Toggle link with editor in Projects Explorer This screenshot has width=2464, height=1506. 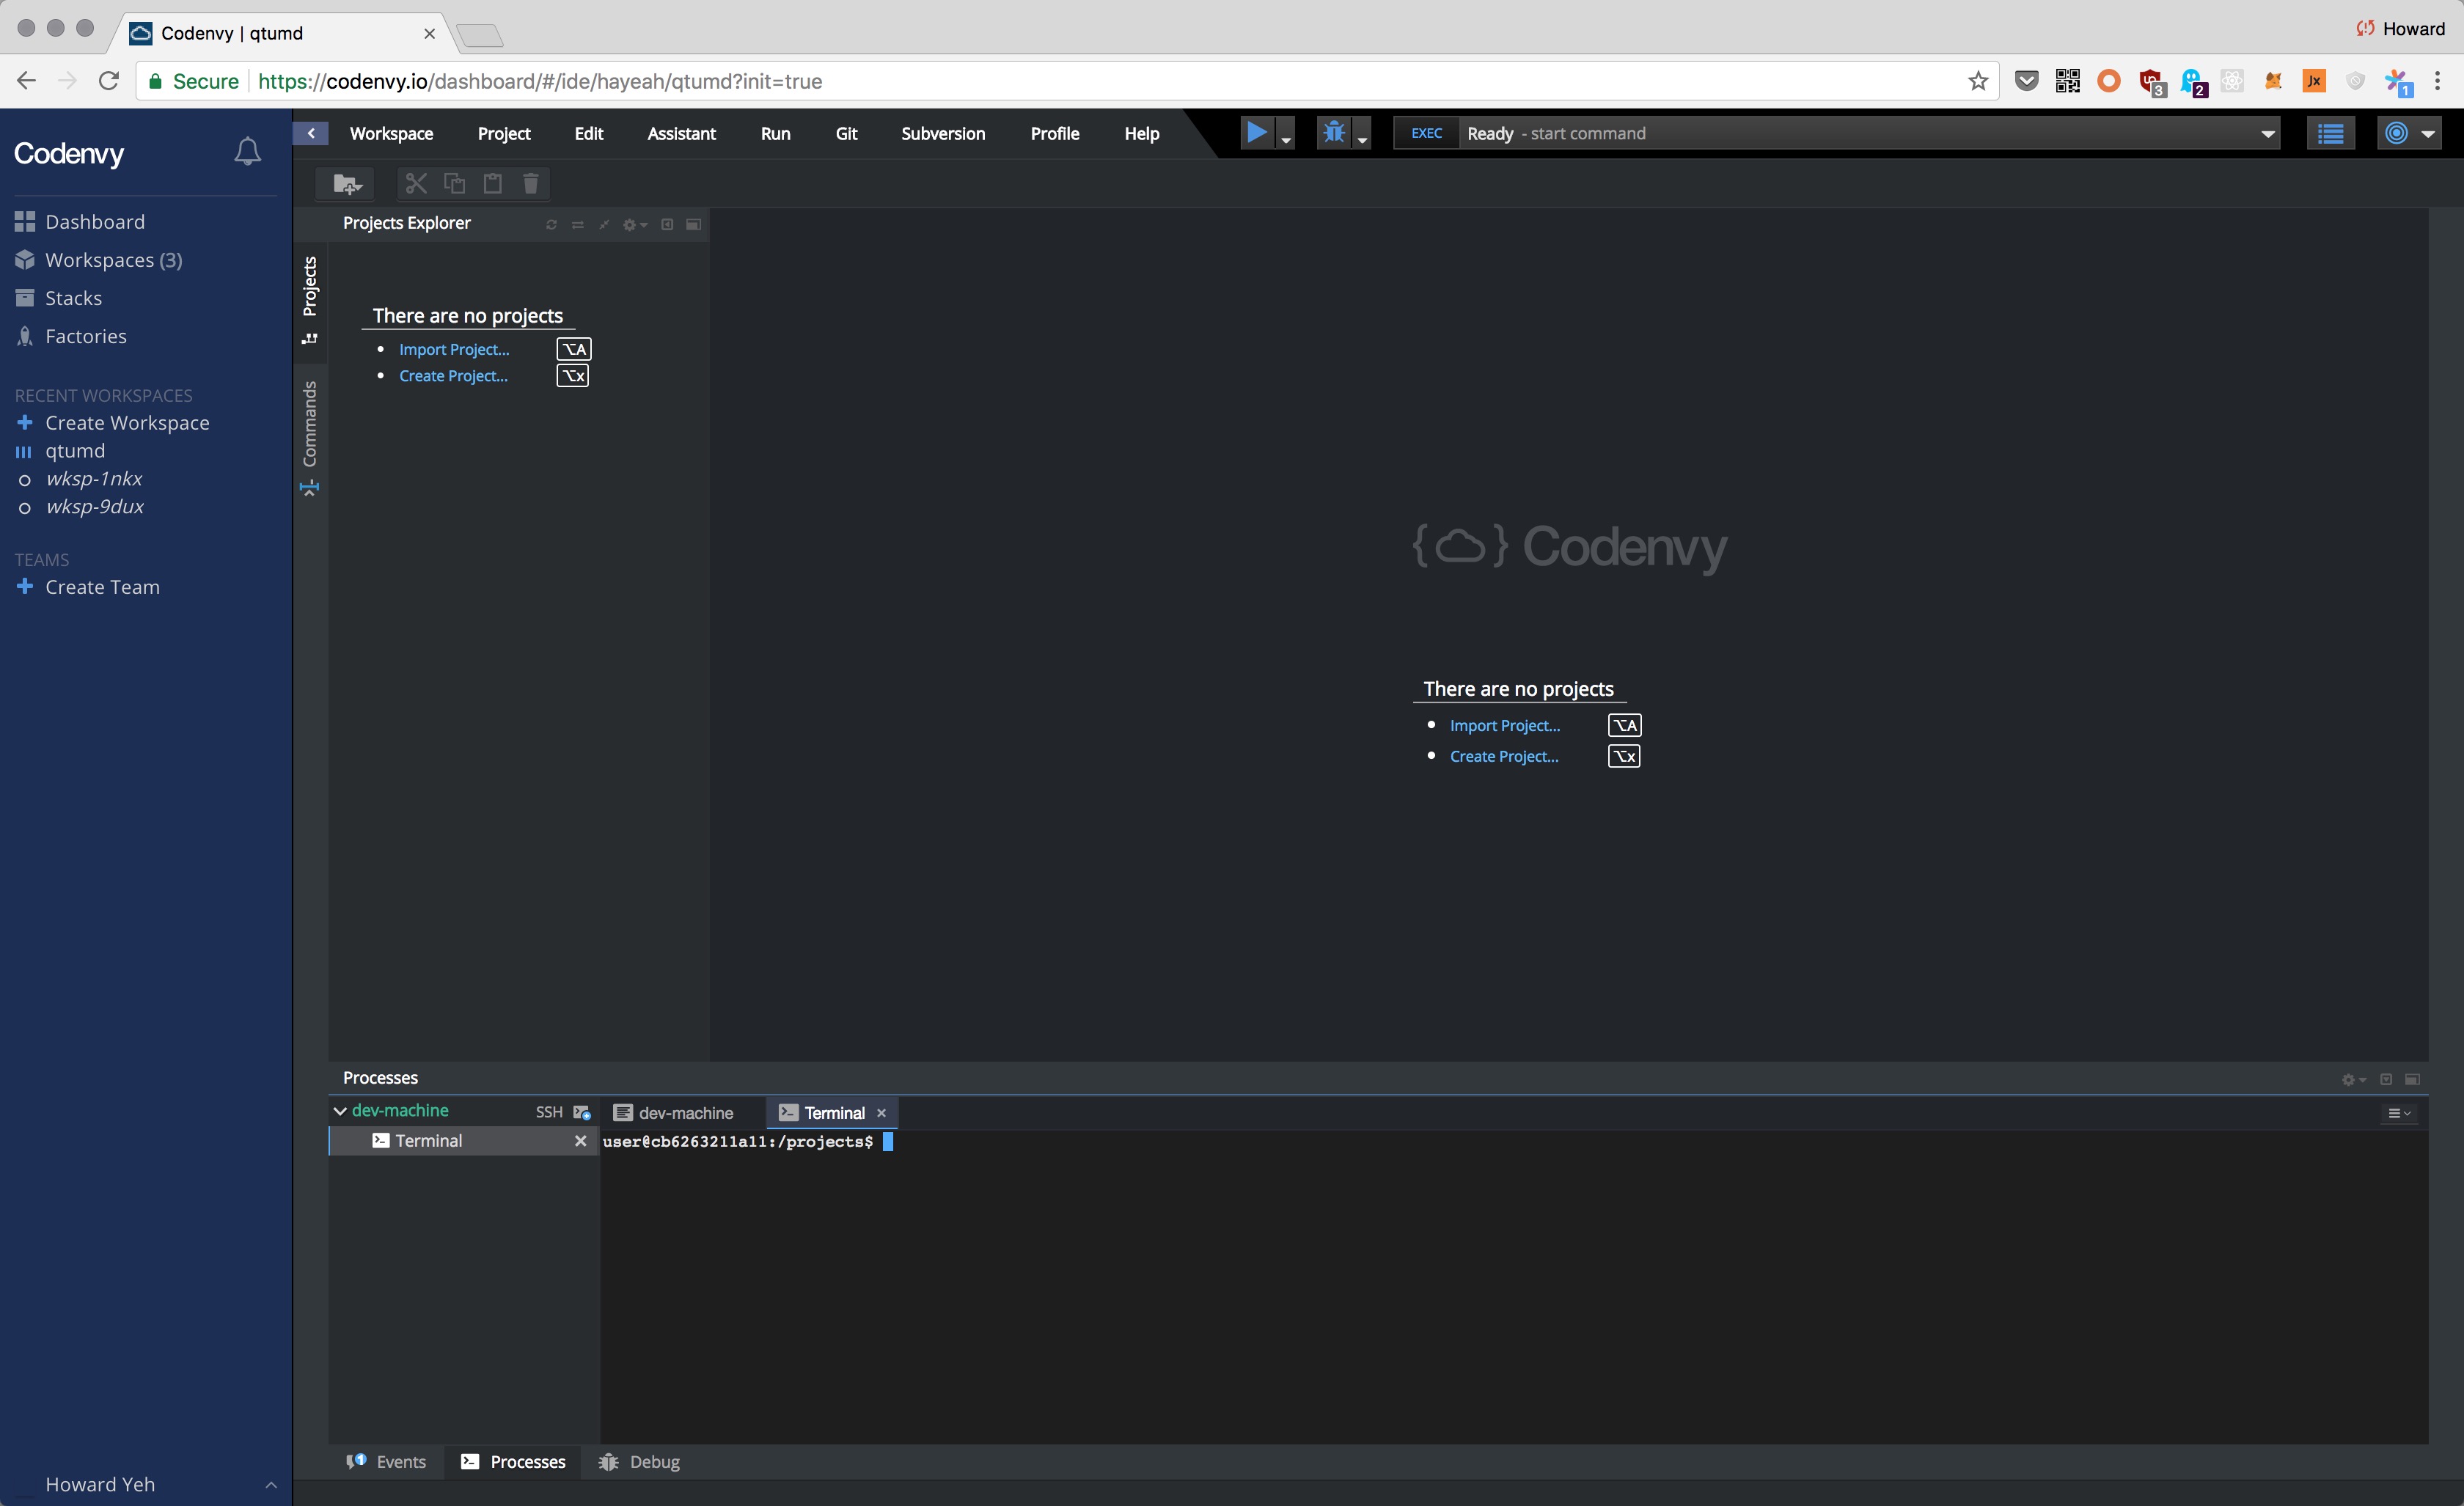point(577,225)
